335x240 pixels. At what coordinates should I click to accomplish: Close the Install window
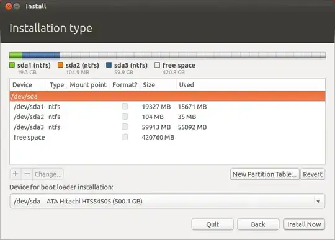pos(8,6)
